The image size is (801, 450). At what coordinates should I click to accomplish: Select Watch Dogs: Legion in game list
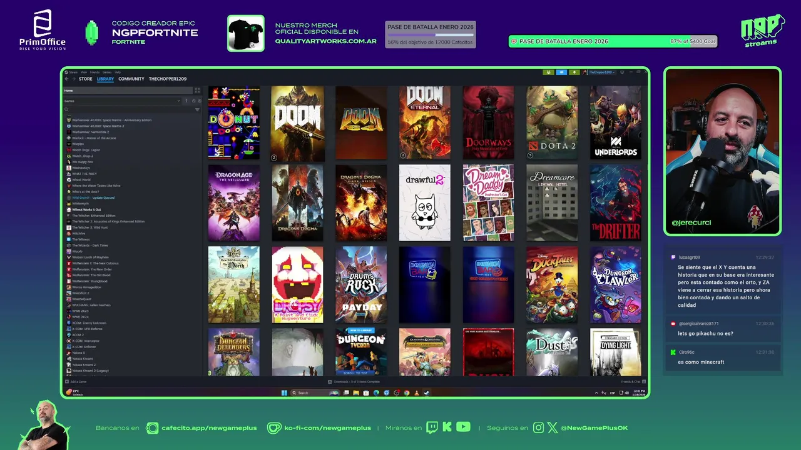click(86, 150)
